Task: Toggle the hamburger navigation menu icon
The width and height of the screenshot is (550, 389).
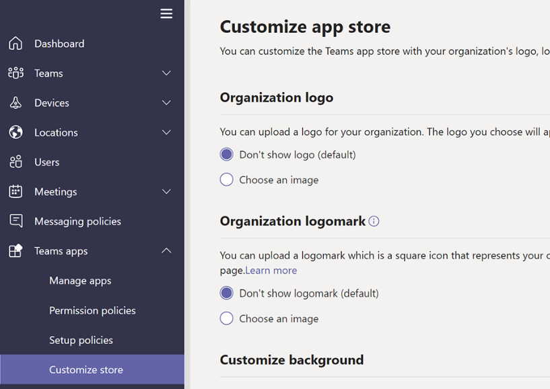Action: coord(166,13)
